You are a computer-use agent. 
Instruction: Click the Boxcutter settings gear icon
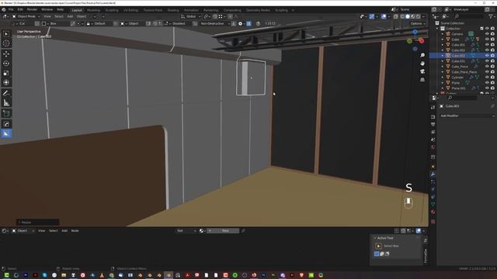[x=240, y=24]
